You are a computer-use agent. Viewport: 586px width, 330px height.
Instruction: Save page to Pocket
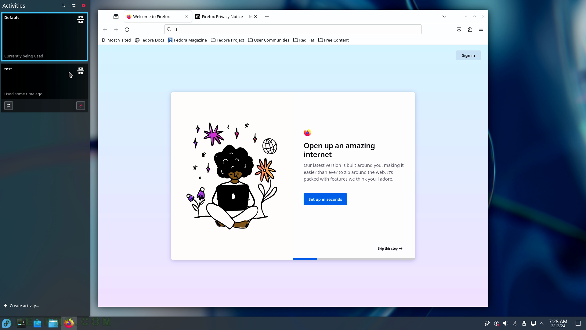point(459,29)
